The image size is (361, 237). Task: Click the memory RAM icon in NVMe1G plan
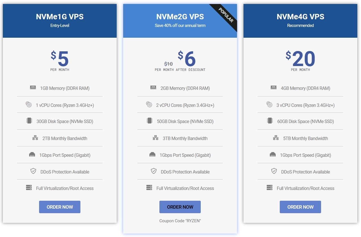tap(33, 88)
